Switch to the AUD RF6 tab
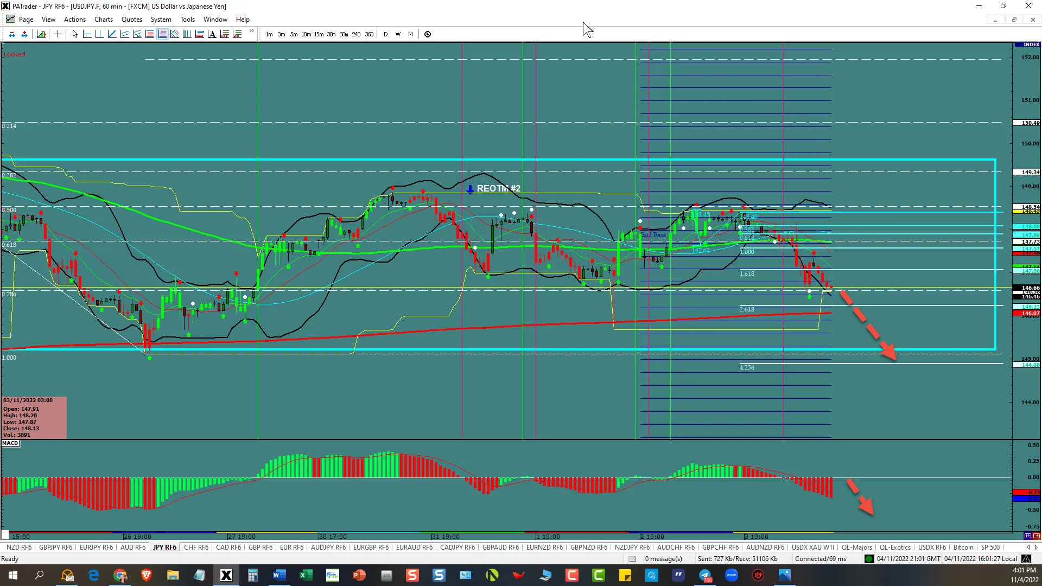Screen dimensions: 1042x586 pos(133,547)
